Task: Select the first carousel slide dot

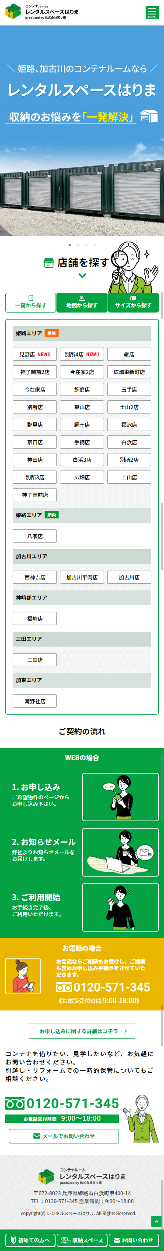Action: [x=70, y=245]
